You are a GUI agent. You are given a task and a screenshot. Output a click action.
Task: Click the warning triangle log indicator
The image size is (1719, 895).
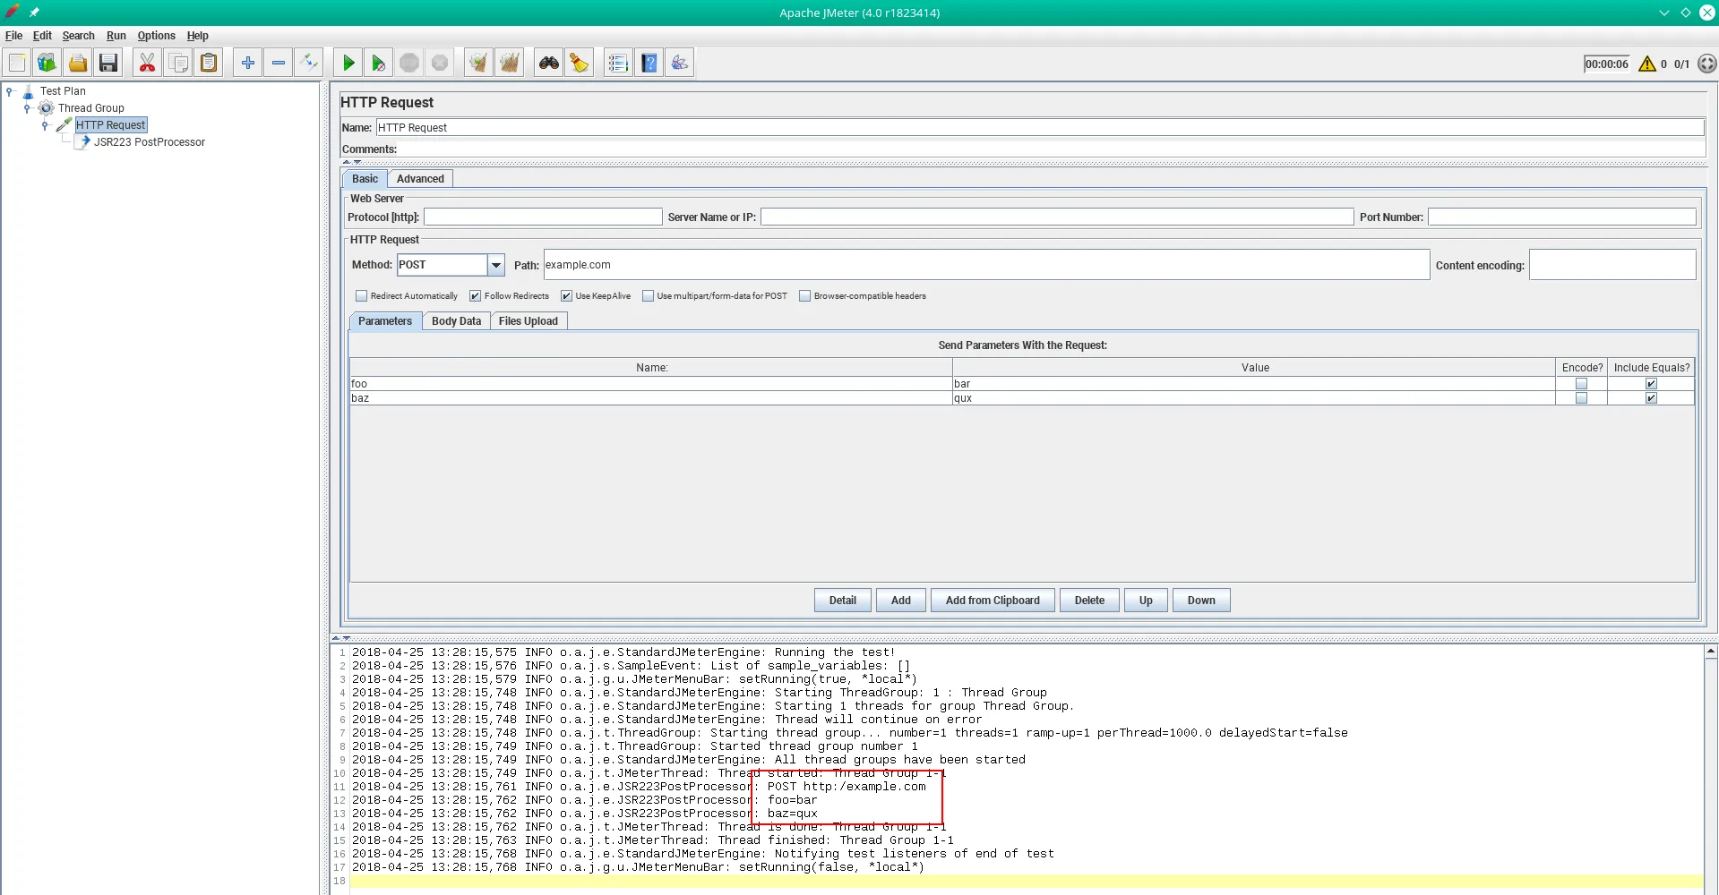tap(1646, 64)
